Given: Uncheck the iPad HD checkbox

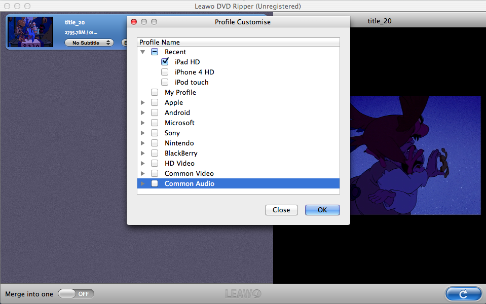Looking at the screenshot, I should coord(165,62).
